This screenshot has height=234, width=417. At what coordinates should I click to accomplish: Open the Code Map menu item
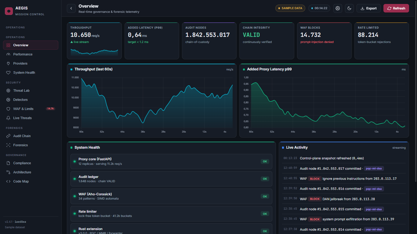[x=31, y=181]
